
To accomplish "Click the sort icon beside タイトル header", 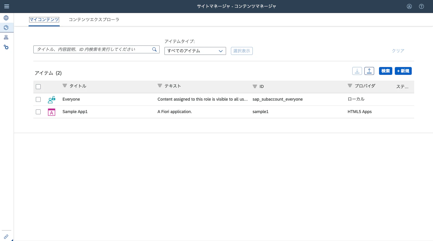I will pyautogui.click(x=65, y=86).
